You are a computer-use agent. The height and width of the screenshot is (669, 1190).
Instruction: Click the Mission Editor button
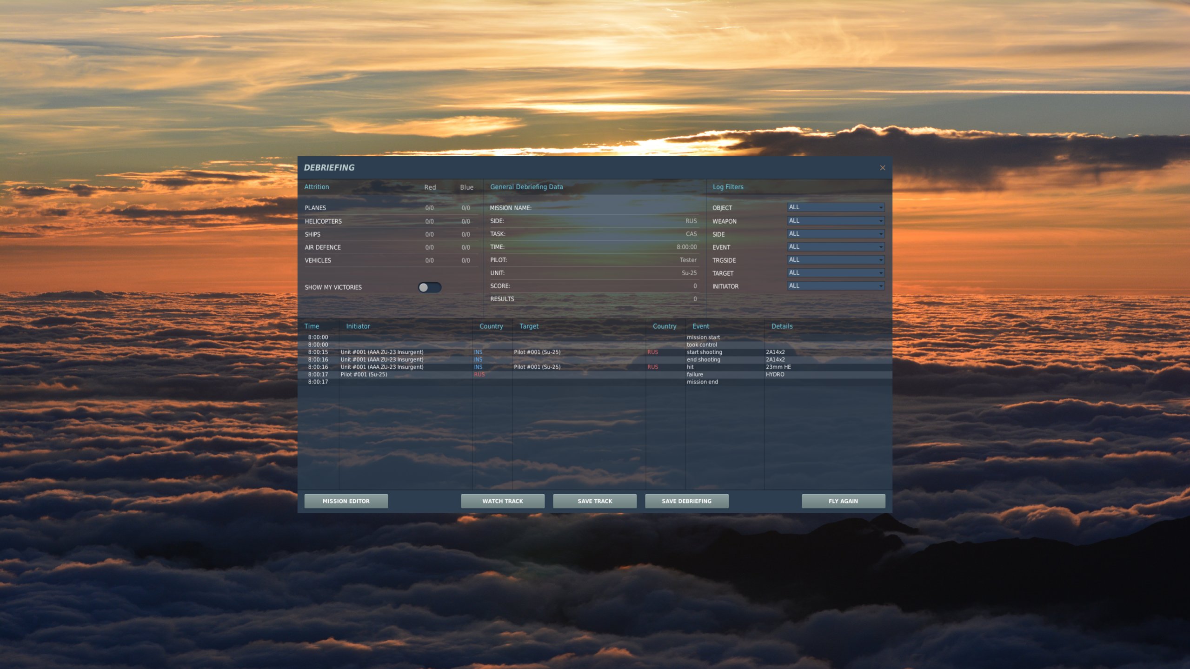(346, 501)
